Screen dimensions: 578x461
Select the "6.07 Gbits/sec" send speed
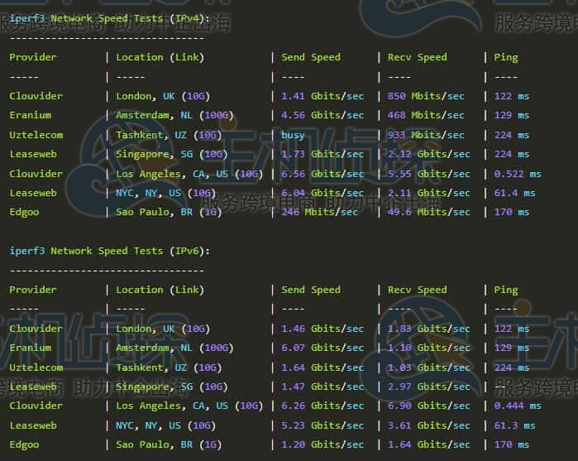pyautogui.click(x=322, y=348)
